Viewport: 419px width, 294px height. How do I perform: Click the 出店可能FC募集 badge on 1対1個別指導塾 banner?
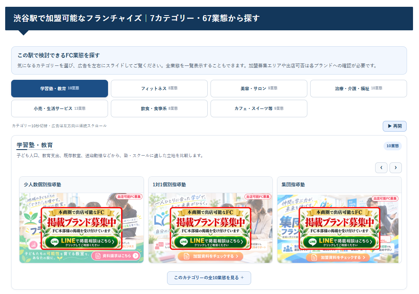(x=258, y=197)
